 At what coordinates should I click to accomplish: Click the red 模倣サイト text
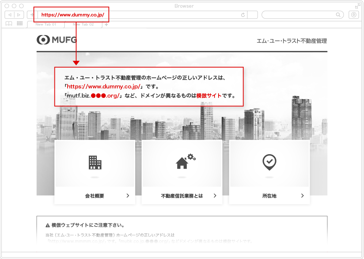[x=209, y=96]
